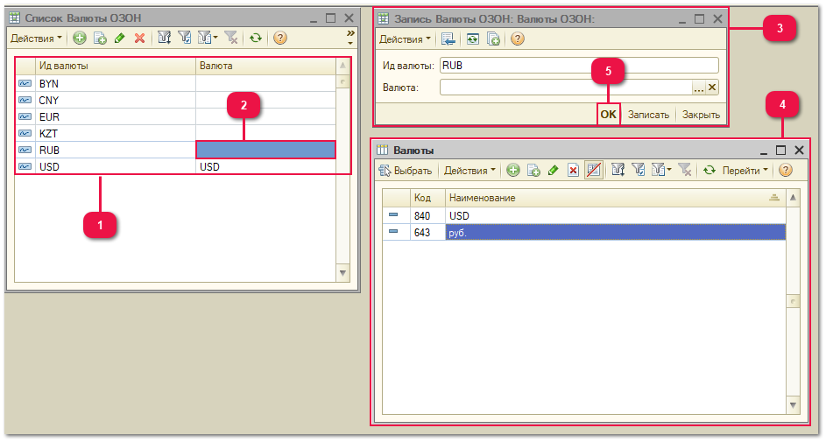Sort by Валюта column header in list
This screenshot has width=826, height=442.
click(266, 66)
